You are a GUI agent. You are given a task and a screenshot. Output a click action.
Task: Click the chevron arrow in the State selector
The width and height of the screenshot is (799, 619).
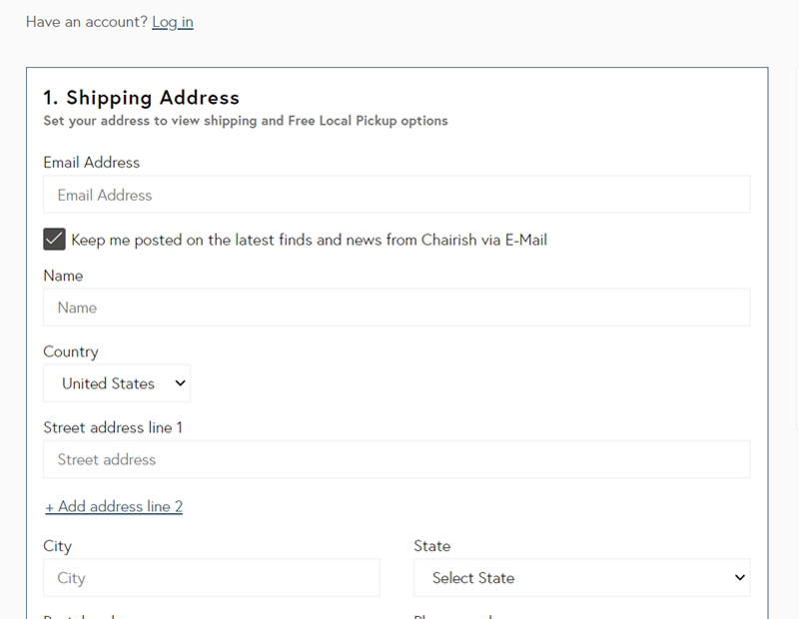point(740,578)
